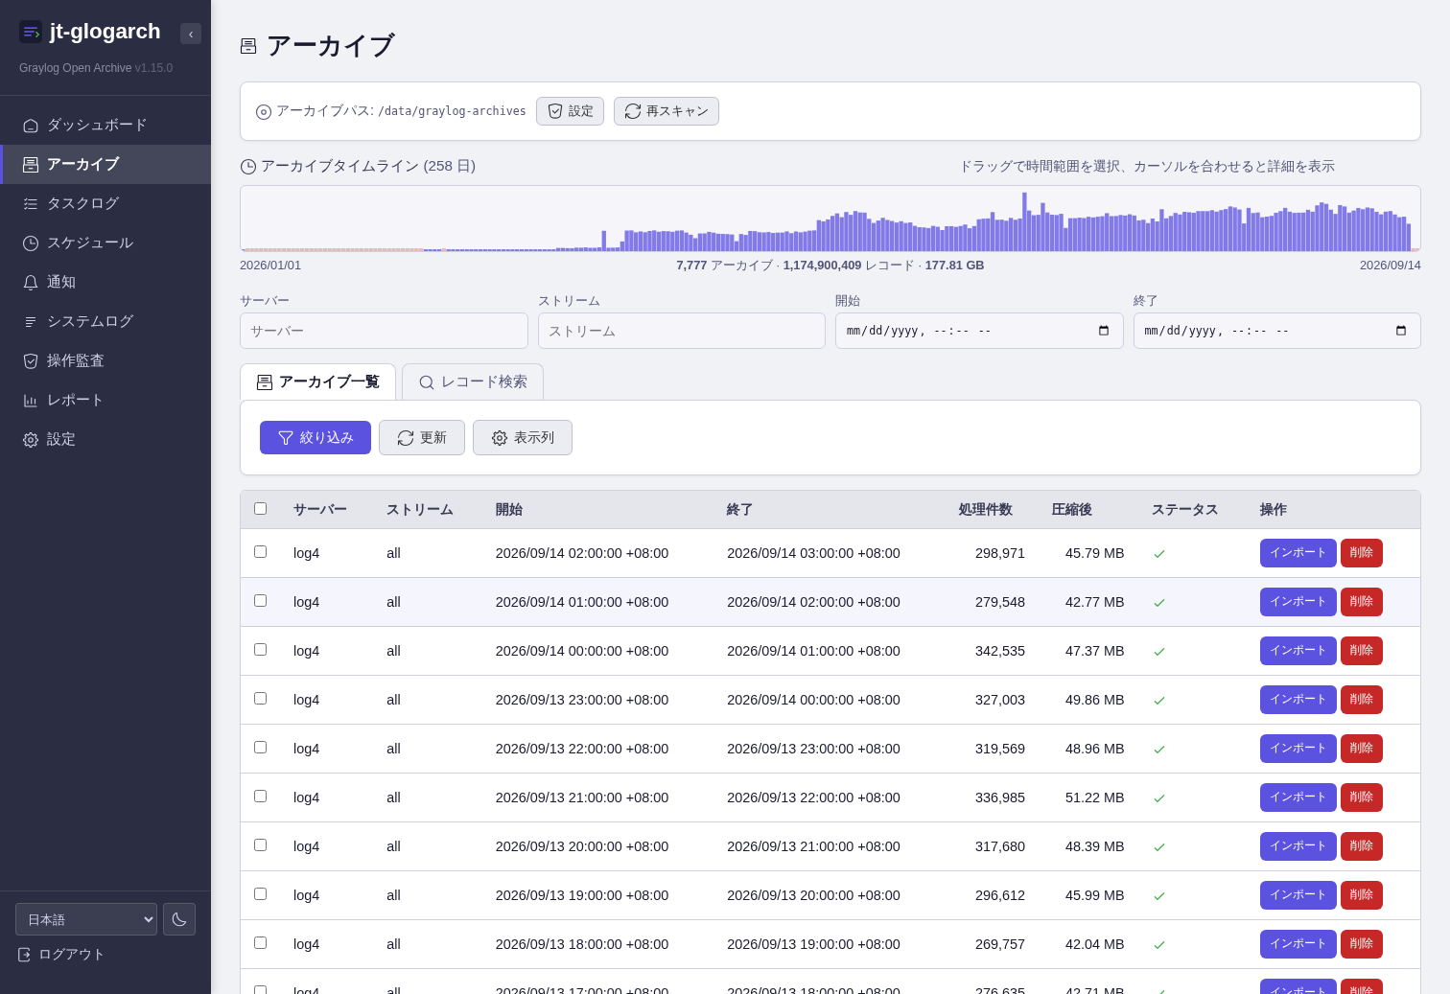The image size is (1450, 994).
Task: Focus the ストリーム input field
Action: (682, 331)
